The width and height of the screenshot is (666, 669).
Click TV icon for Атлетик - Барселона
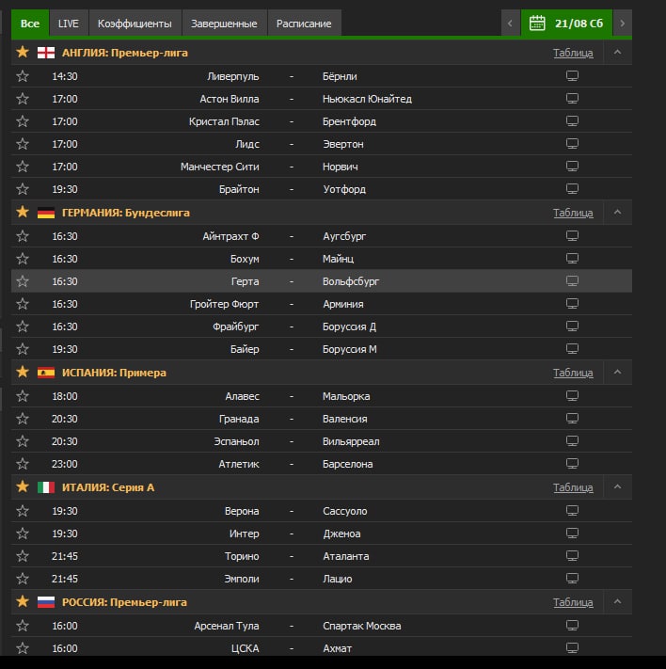[x=572, y=464]
